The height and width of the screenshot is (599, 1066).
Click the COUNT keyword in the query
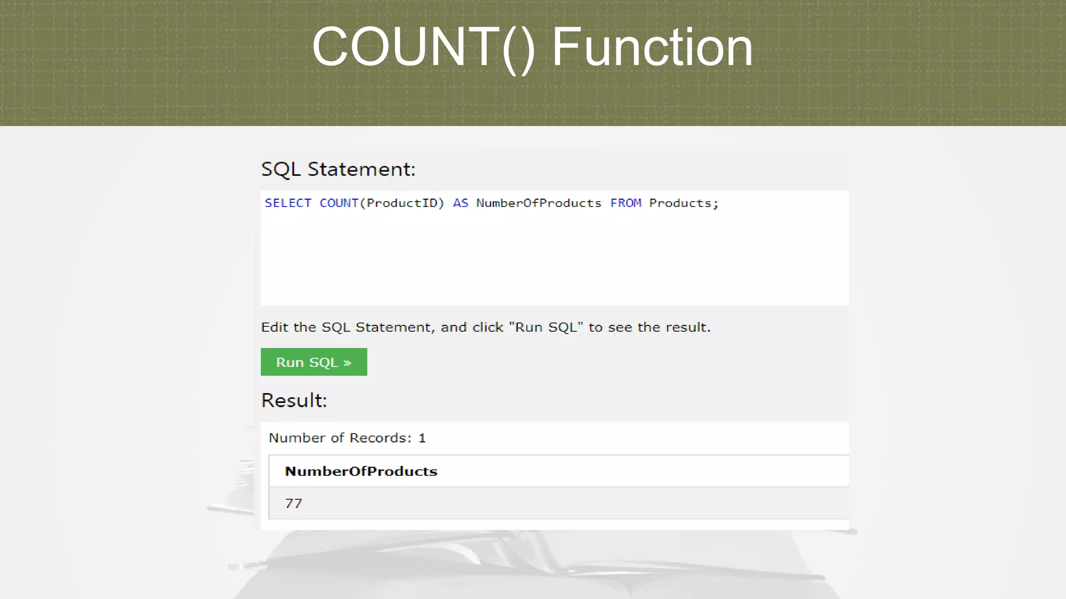pyautogui.click(x=339, y=203)
